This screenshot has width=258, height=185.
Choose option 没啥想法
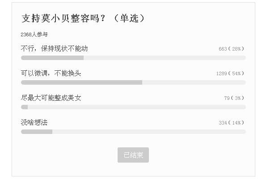tap(34, 122)
